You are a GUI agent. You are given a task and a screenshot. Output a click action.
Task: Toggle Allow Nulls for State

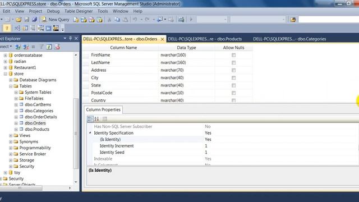pos(233,85)
